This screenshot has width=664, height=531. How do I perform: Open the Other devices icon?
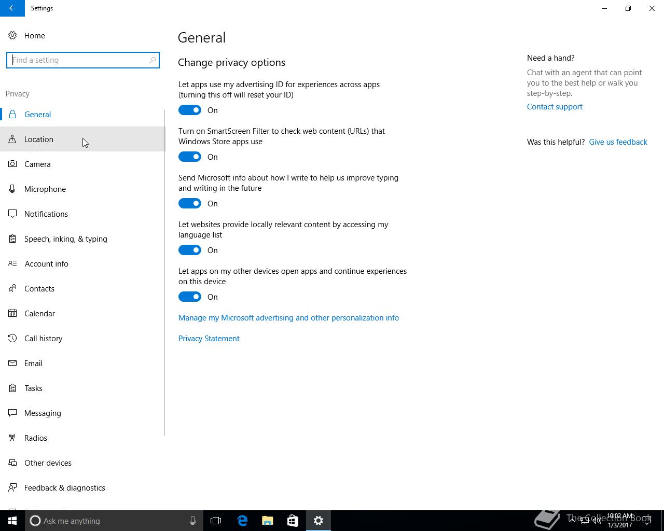click(12, 463)
